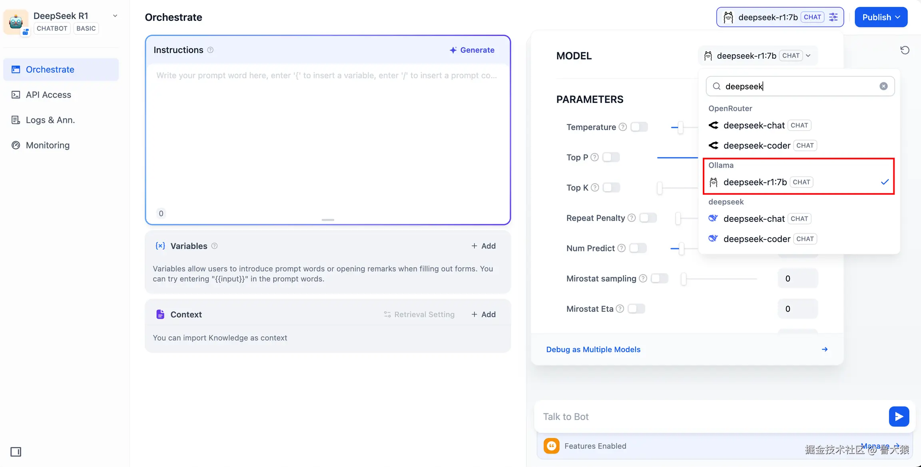Enable the Top P toggle
921x467 pixels.
611,157
